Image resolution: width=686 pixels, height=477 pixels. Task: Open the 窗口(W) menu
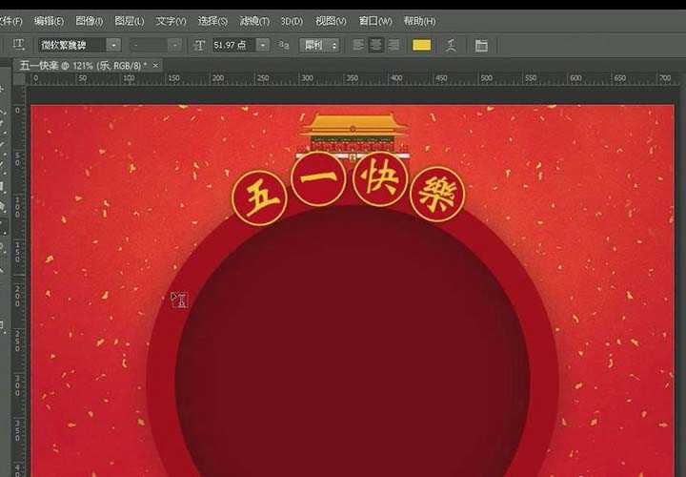375,20
